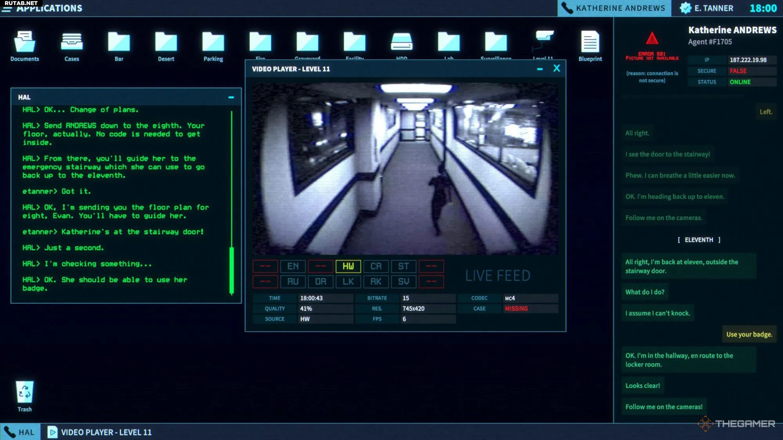783x440 pixels.
Task: Open the Facility folder icon
Action: pyautogui.click(x=355, y=42)
